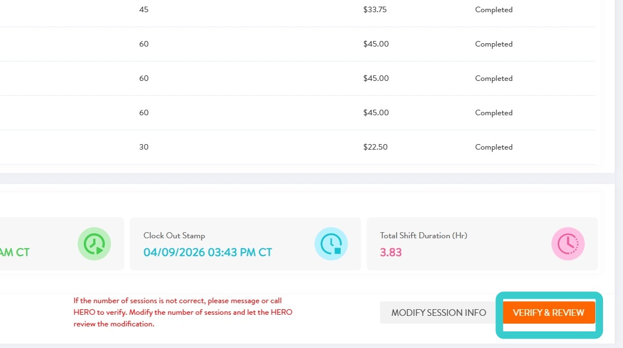This screenshot has width=623, height=348.
Task: Click the Clock Out Stamp label
Action: (174, 236)
